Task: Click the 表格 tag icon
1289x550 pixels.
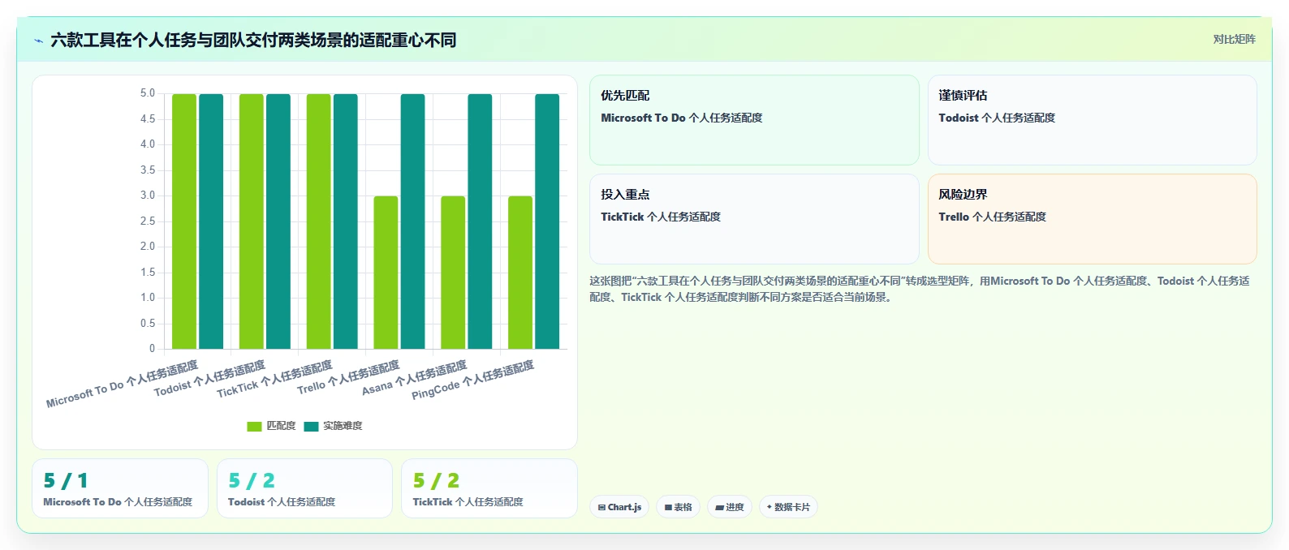Action: (x=668, y=508)
